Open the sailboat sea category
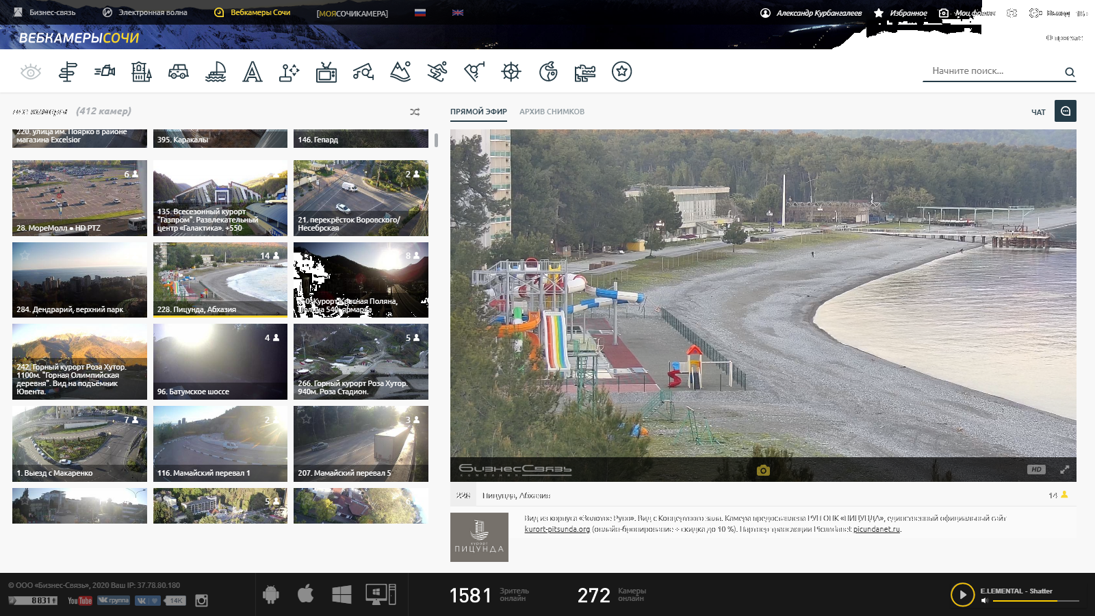Viewport: 1095px width, 616px height. click(216, 71)
